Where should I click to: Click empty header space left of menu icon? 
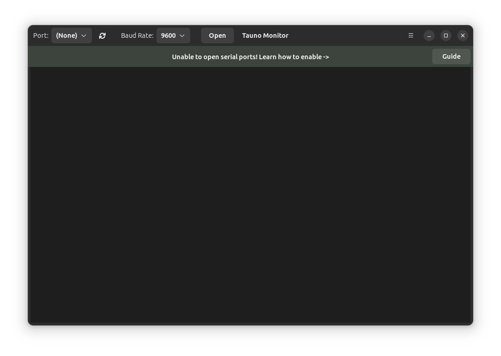[346, 36]
